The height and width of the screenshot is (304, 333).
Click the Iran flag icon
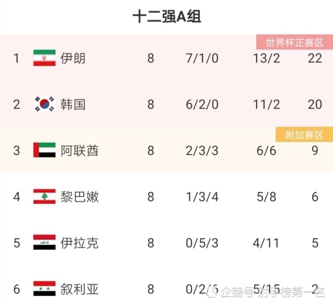44,58
